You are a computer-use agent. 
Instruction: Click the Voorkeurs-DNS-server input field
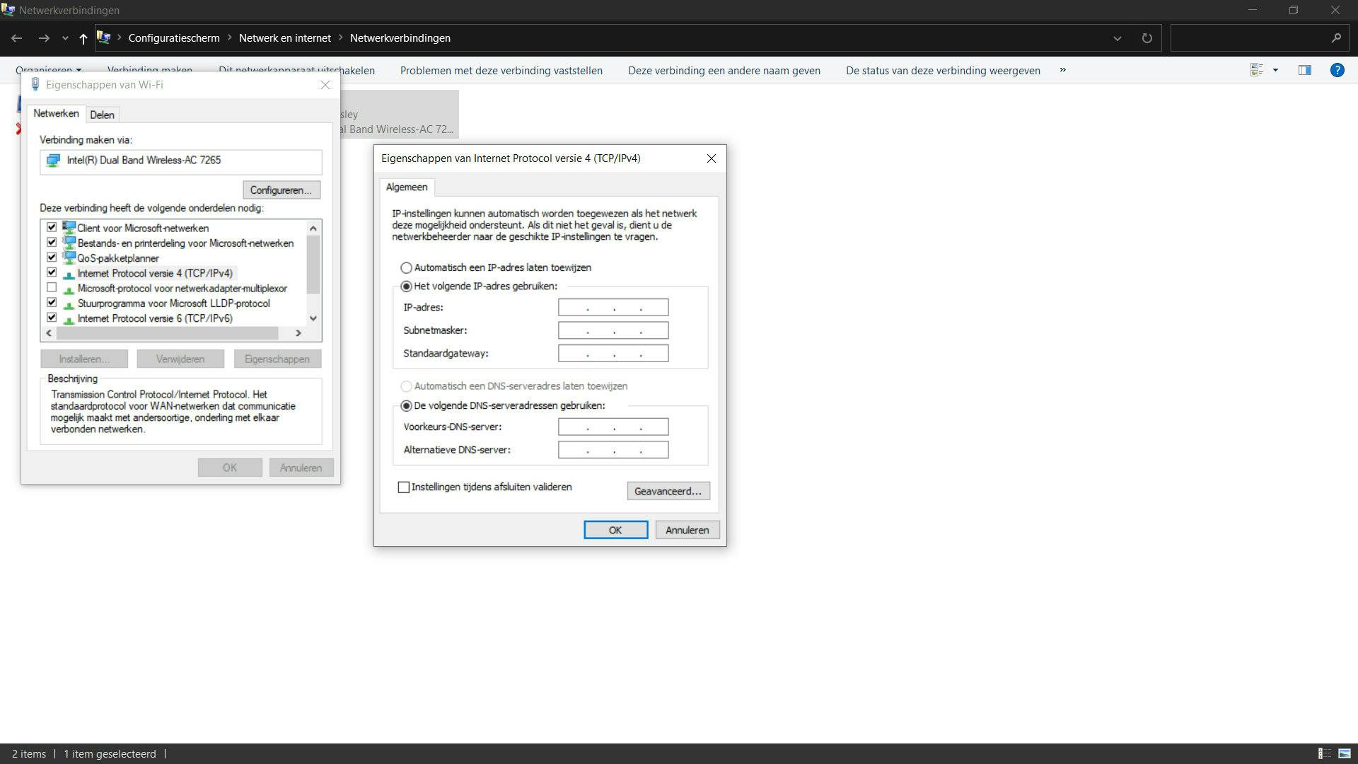[613, 427]
